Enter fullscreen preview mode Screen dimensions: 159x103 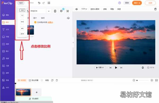(x=49, y=3)
